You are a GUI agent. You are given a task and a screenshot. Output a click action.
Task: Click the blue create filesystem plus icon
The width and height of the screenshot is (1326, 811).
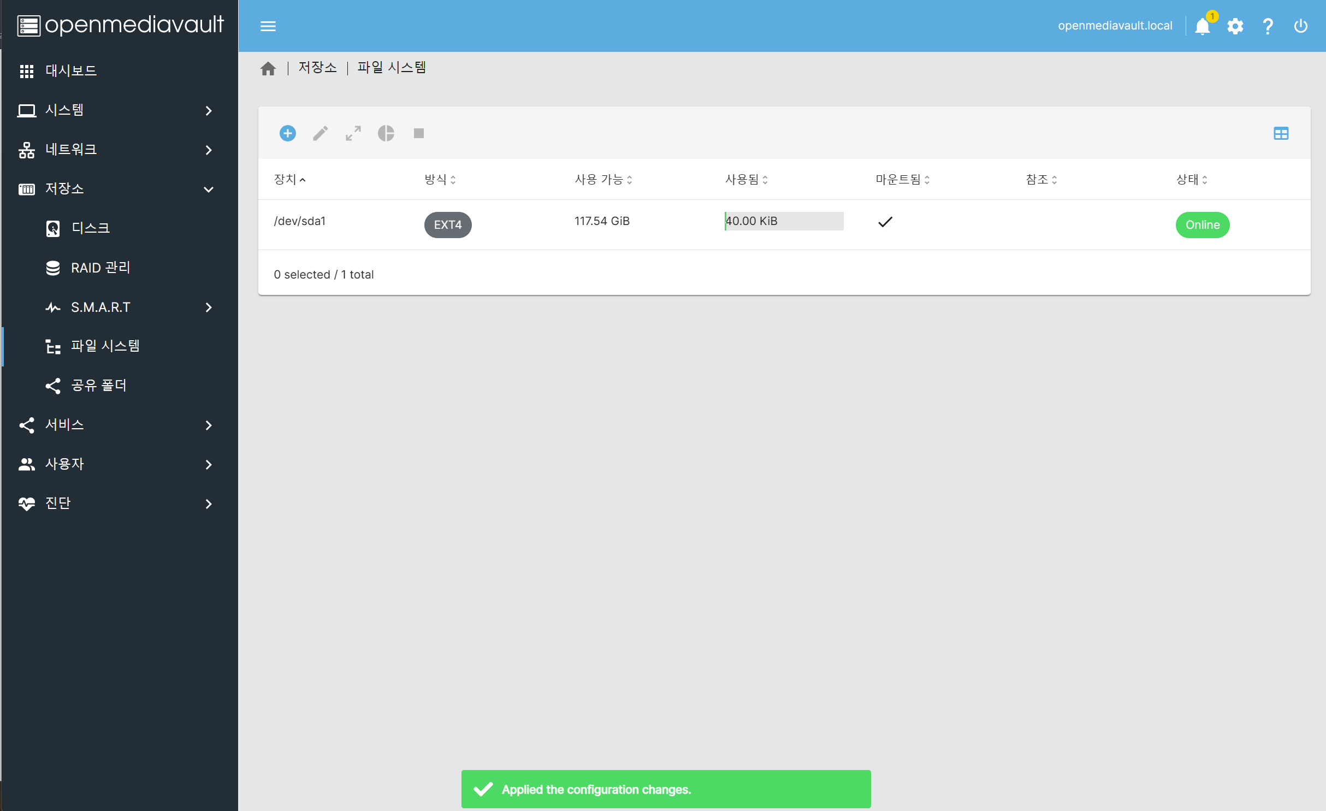point(288,133)
